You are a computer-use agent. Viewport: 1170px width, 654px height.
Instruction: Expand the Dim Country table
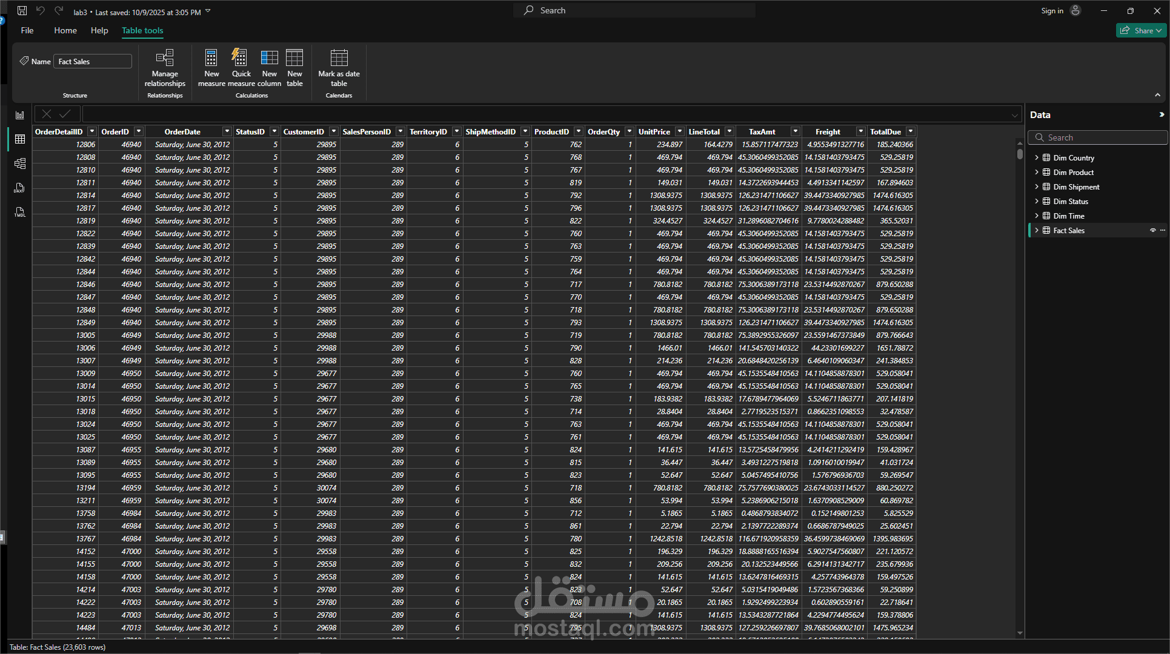[1036, 158]
